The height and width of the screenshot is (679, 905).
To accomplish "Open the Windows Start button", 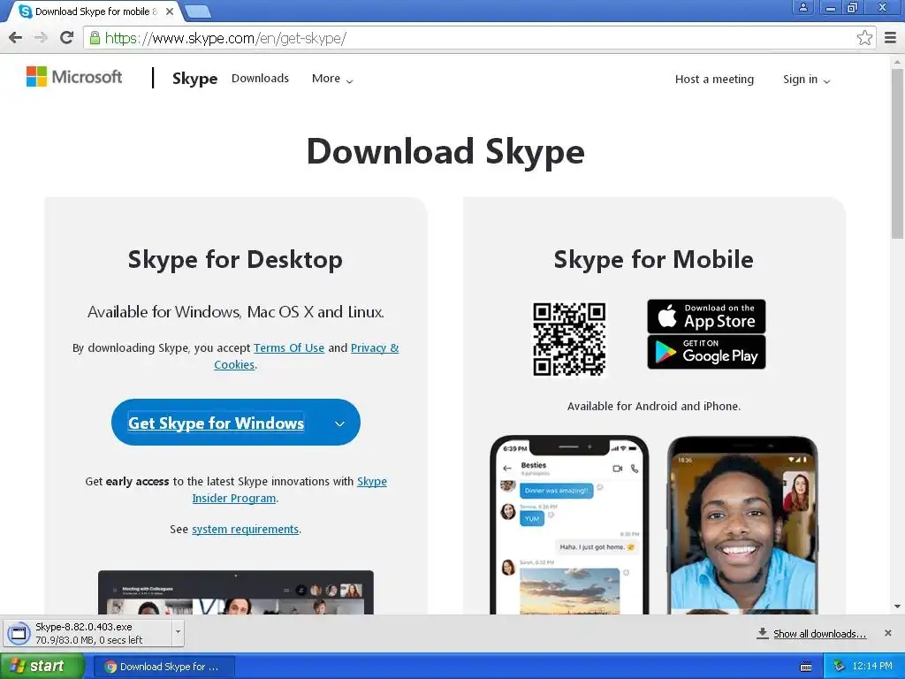I will pos(41,667).
